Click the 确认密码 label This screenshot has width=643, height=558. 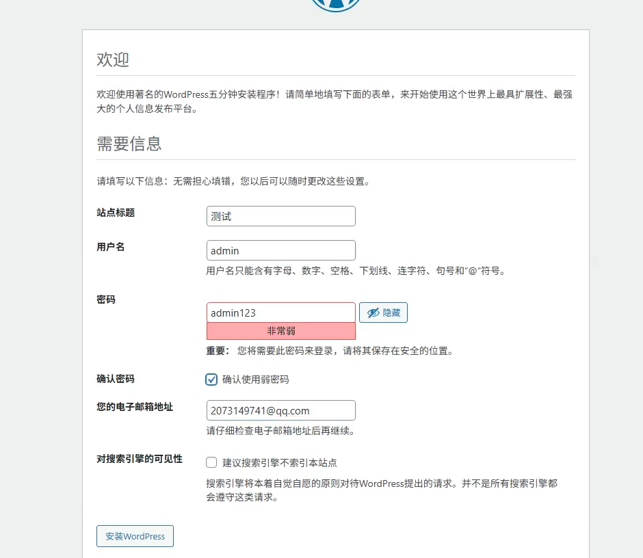click(116, 379)
